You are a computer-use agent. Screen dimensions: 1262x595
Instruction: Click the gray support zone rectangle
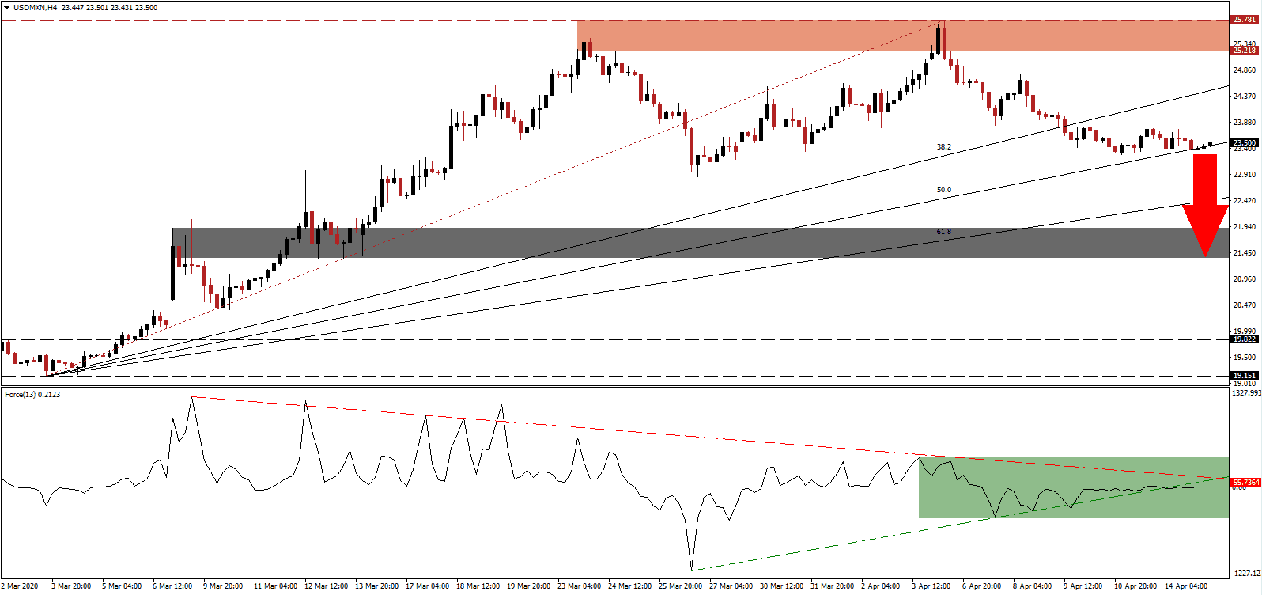(x=701, y=243)
